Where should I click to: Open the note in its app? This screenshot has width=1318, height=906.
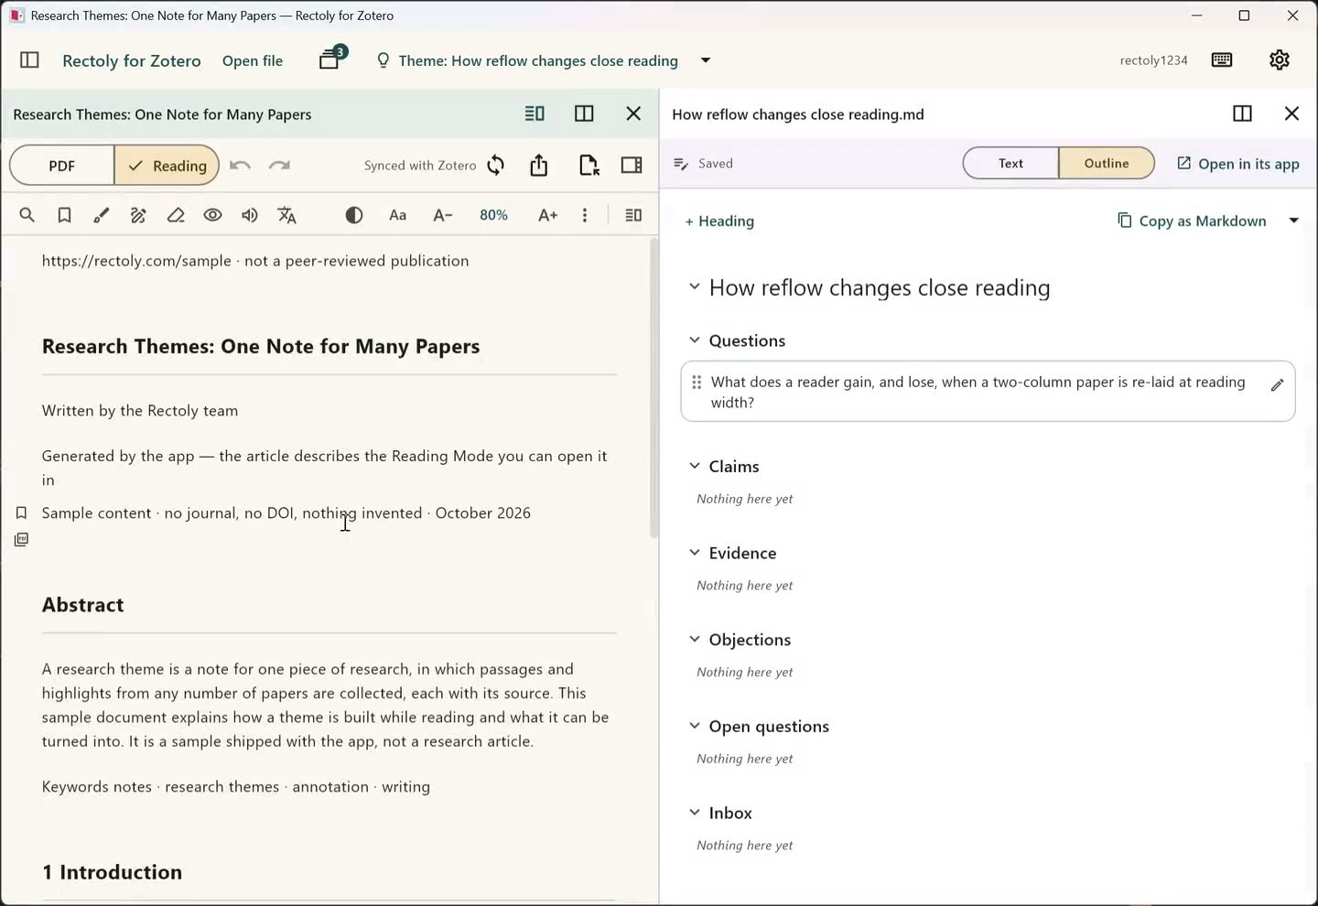1237,163
